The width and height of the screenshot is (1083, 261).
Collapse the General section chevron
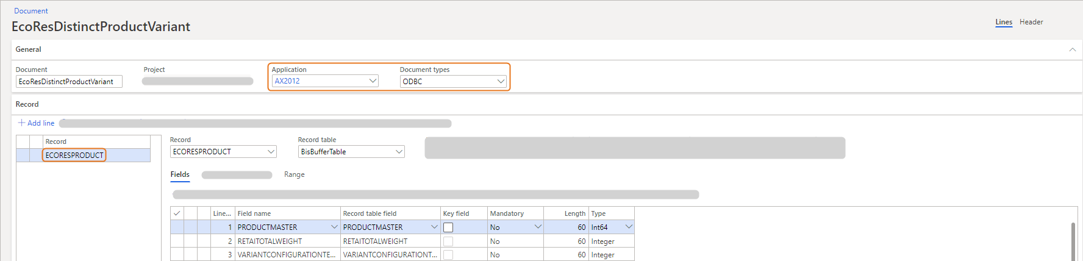(1072, 50)
